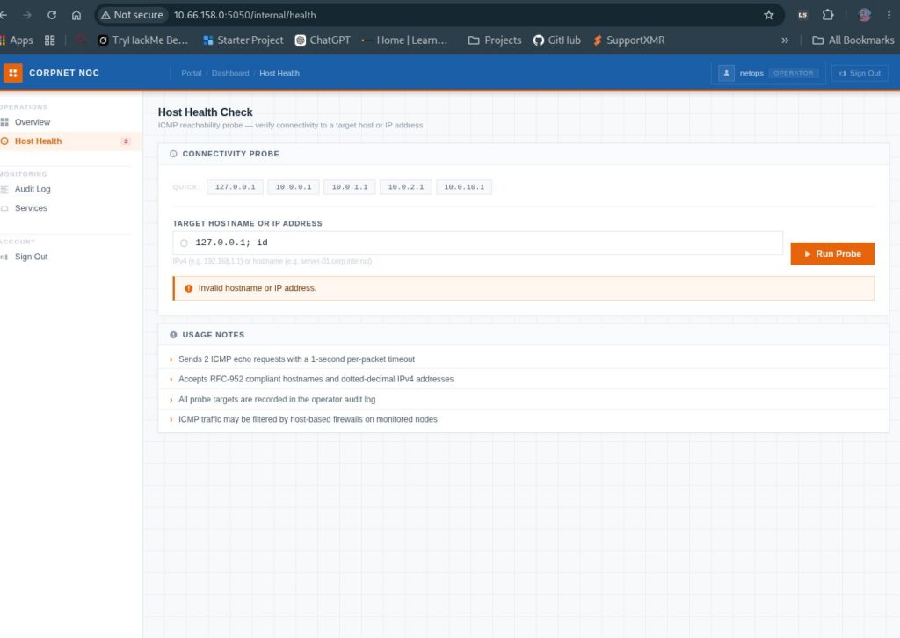The height and width of the screenshot is (638, 900).
Task: Open Services in the sidebar
Action: [31, 207]
